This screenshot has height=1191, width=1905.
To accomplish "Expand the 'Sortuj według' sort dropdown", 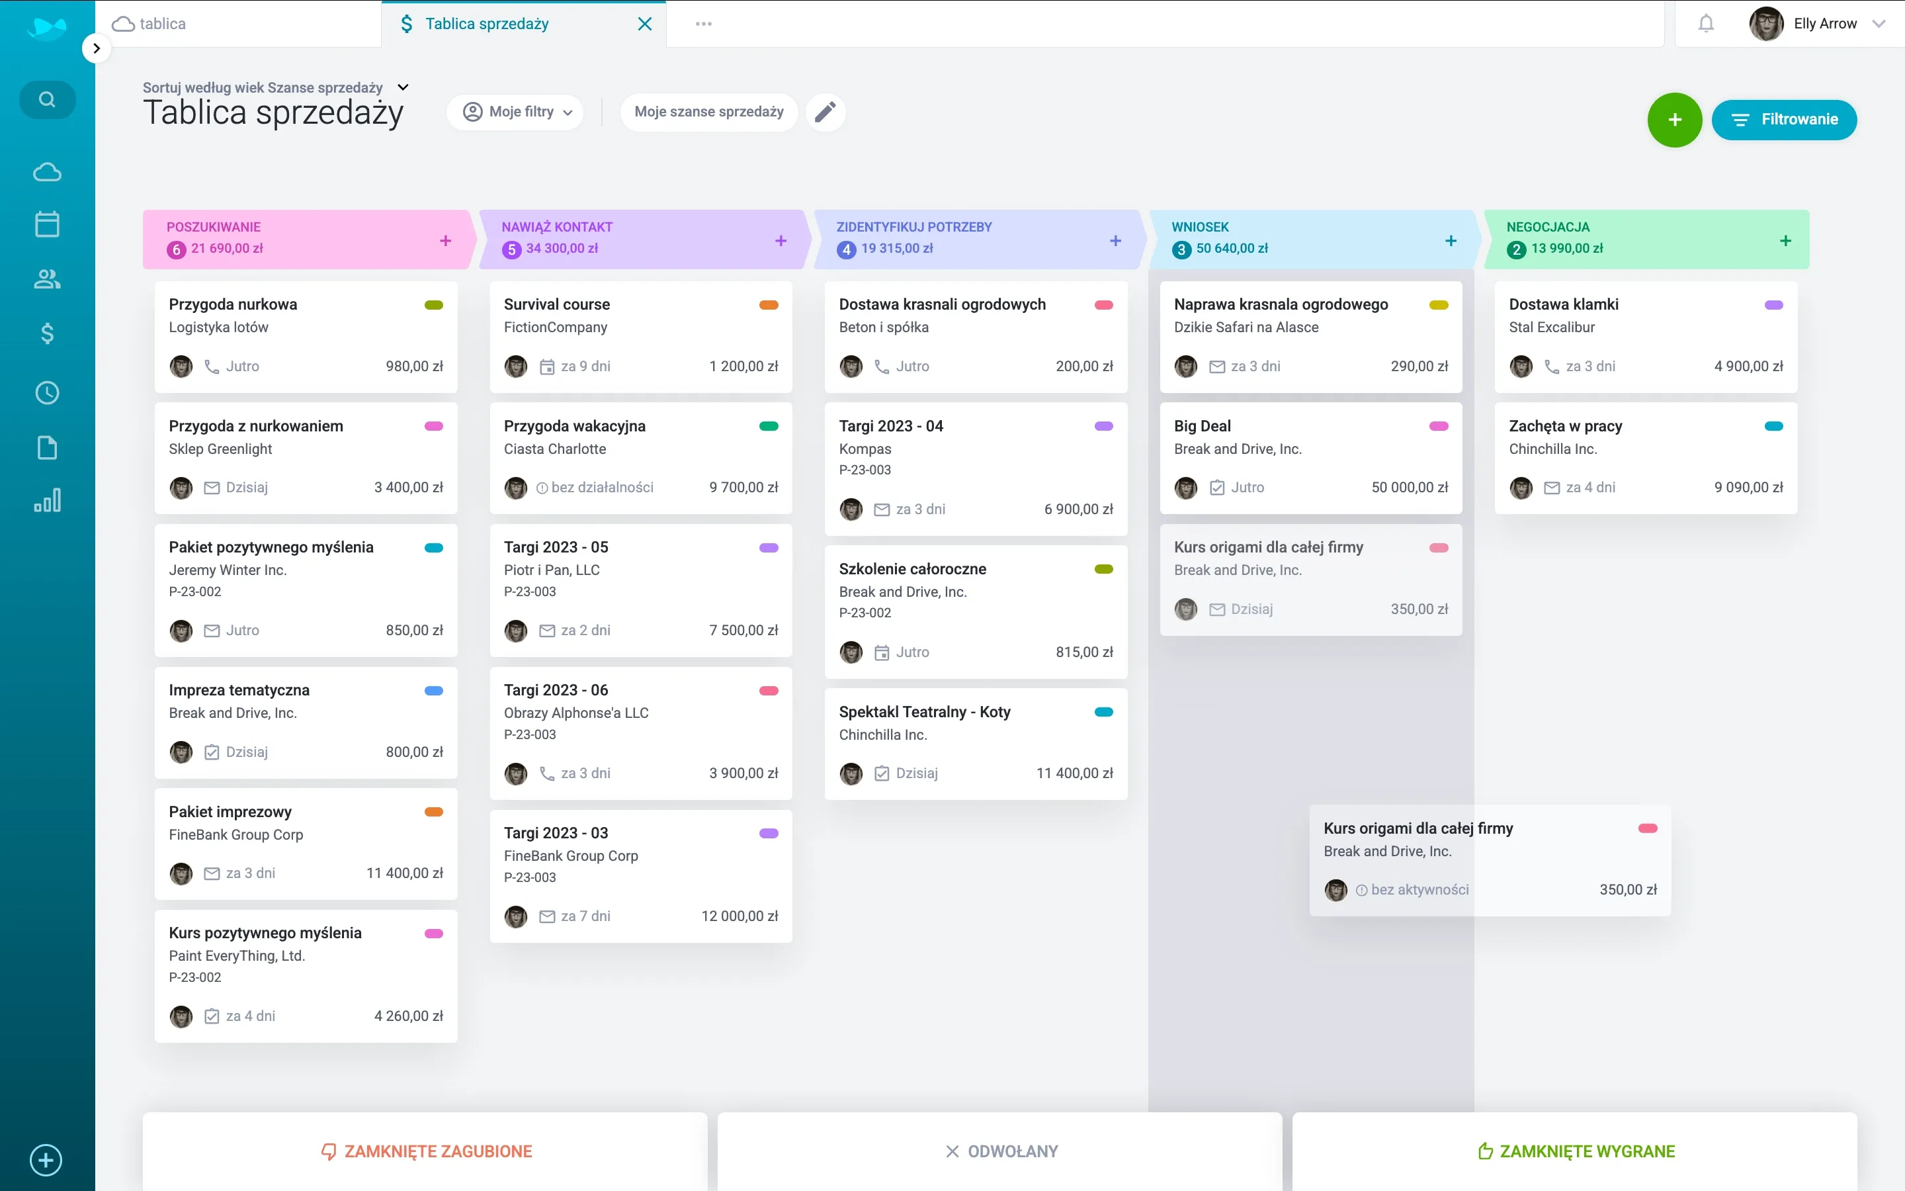I will (402, 87).
